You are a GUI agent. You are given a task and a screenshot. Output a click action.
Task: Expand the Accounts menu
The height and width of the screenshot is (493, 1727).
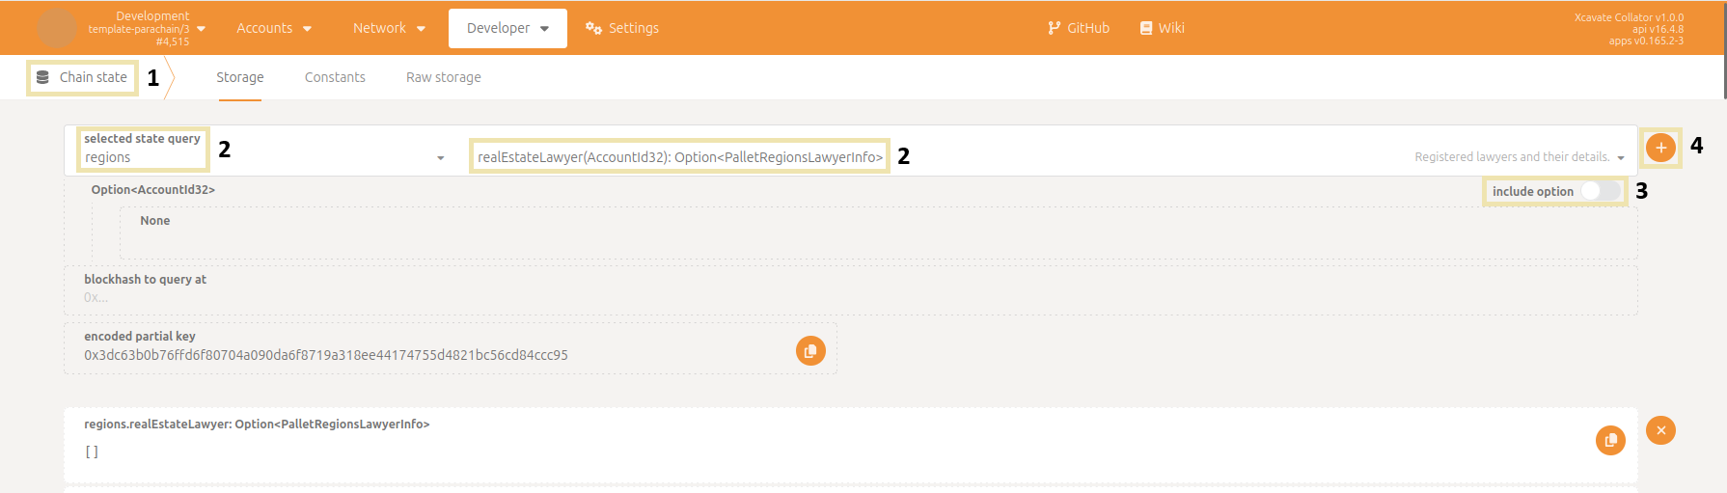(274, 28)
